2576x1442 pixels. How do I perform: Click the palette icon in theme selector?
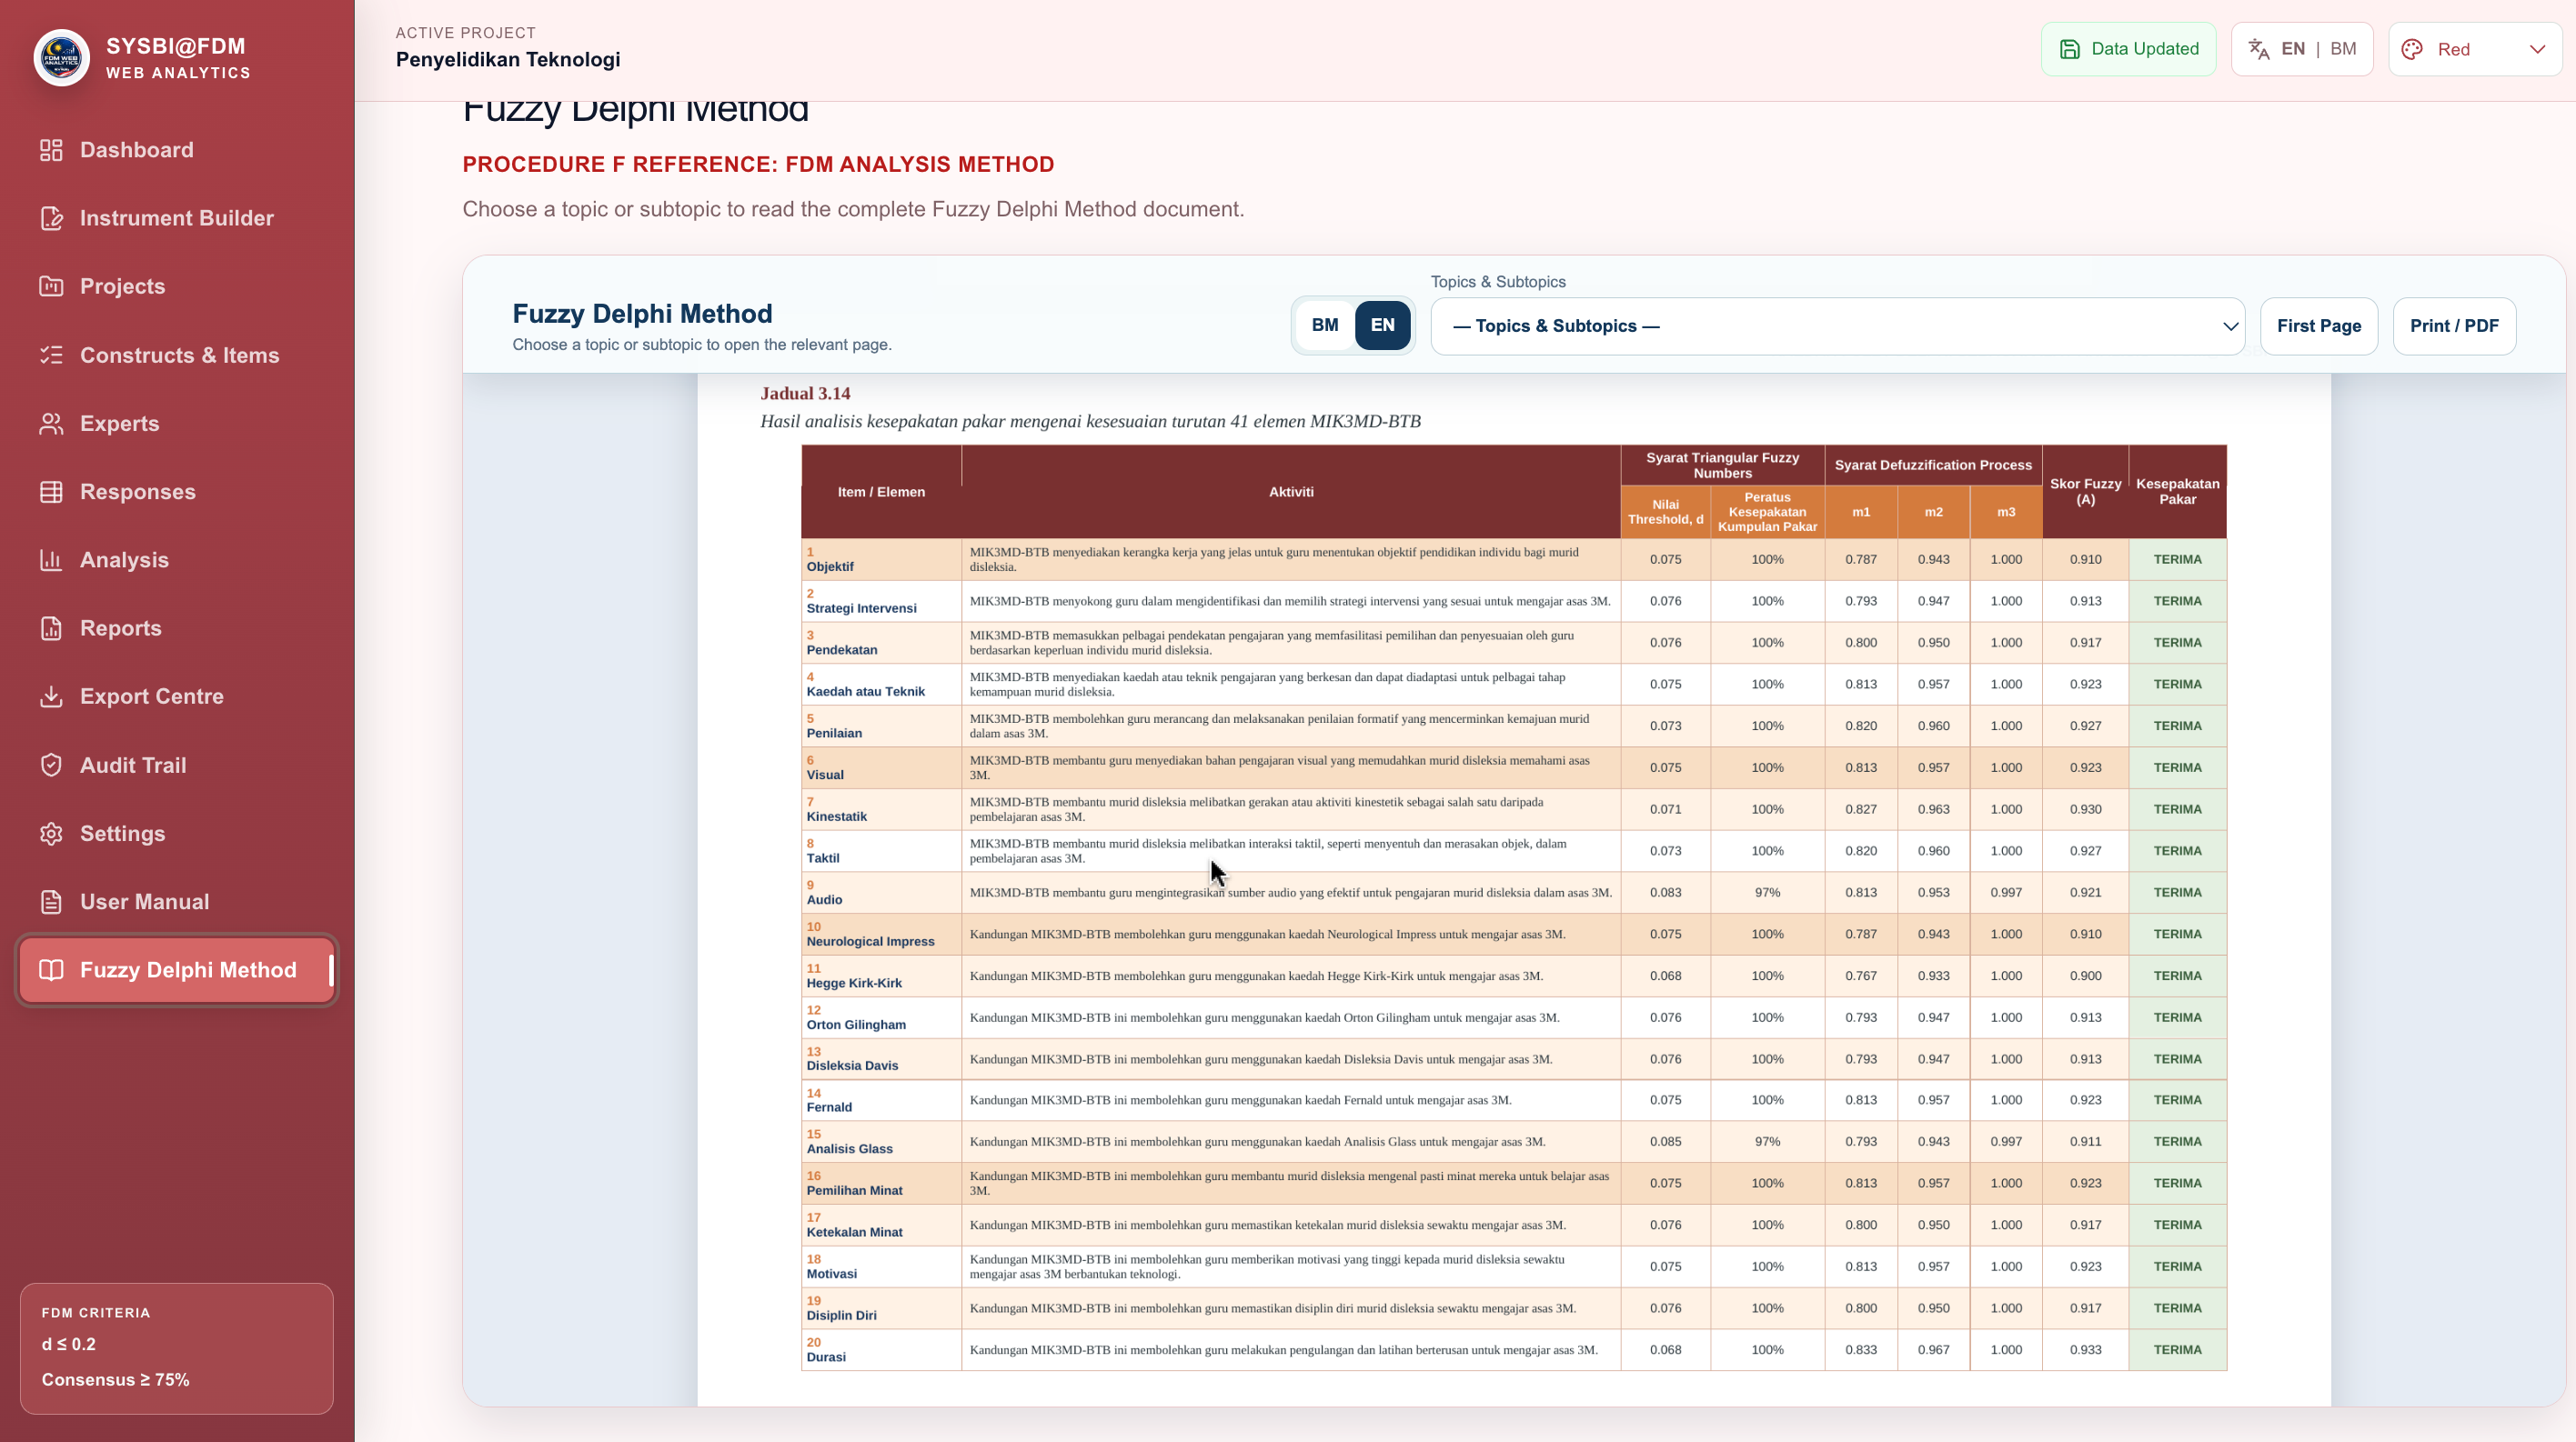[x=2412, y=49]
